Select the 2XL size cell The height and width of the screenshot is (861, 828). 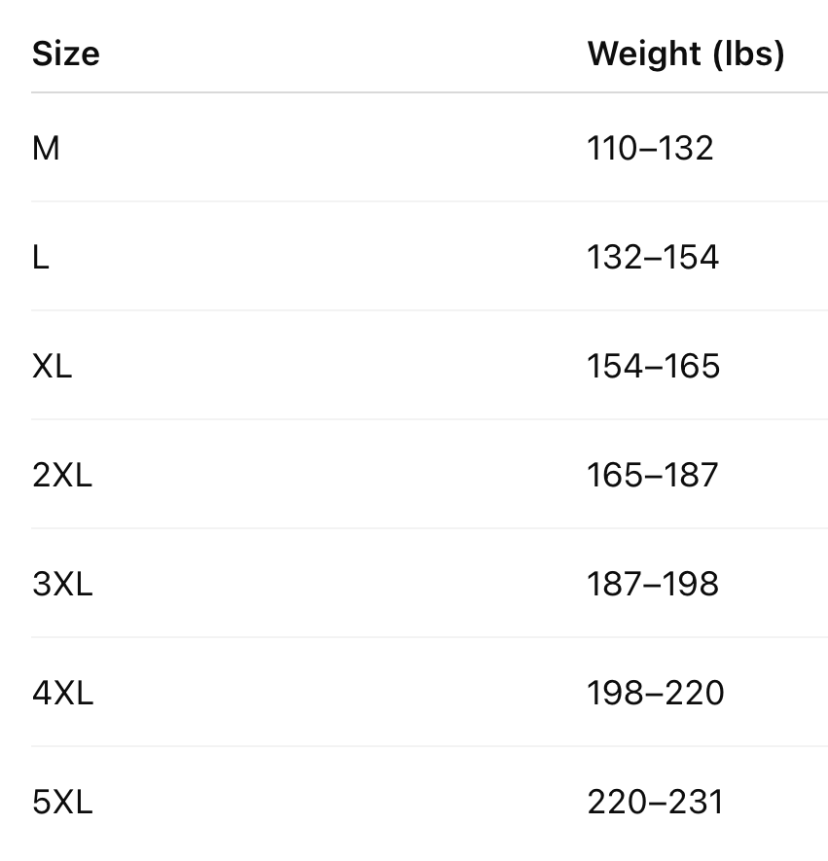pos(62,475)
